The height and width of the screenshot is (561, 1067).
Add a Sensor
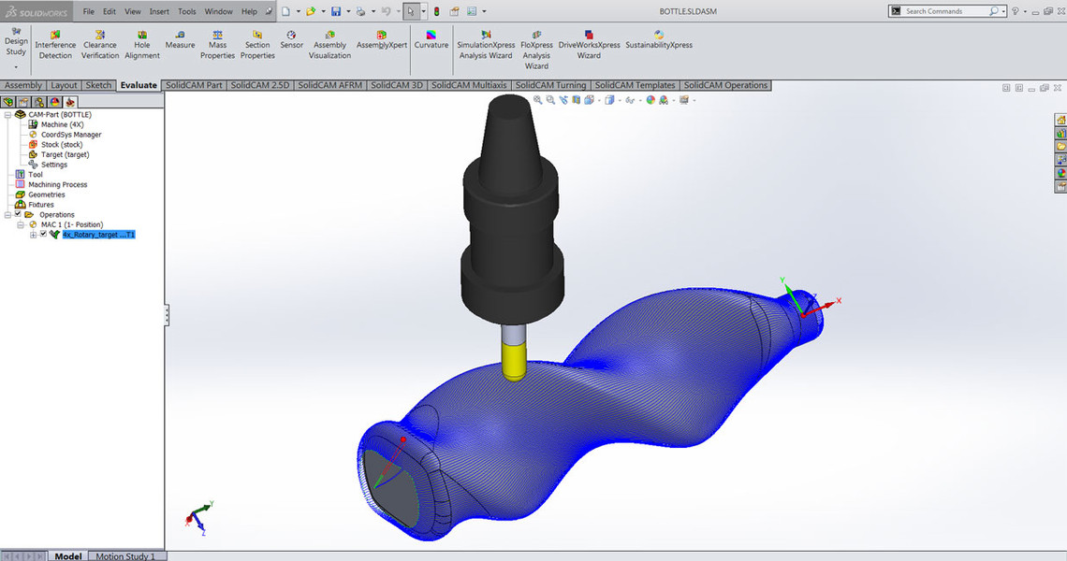tap(291, 39)
